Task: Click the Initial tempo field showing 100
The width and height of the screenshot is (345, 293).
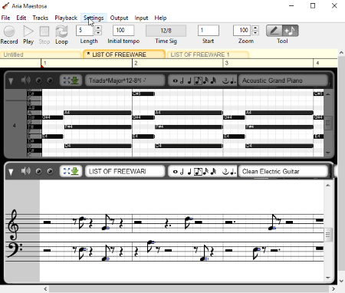Action: [123, 31]
